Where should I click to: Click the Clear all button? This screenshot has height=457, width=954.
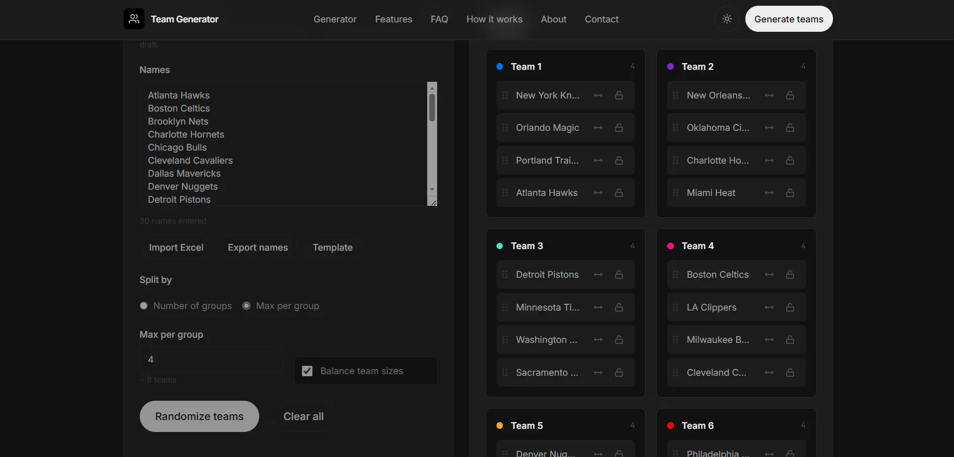click(x=304, y=416)
